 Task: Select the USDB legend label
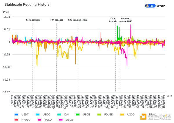coord(70,120)
